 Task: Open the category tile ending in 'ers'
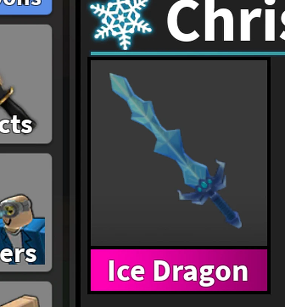pos(26,213)
